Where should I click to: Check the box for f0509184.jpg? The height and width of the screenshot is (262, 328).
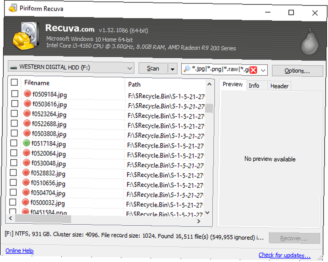coord(15,93)
